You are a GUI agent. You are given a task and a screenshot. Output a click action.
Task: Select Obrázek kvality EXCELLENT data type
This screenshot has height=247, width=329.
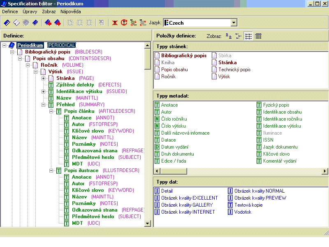click(189, 198)
